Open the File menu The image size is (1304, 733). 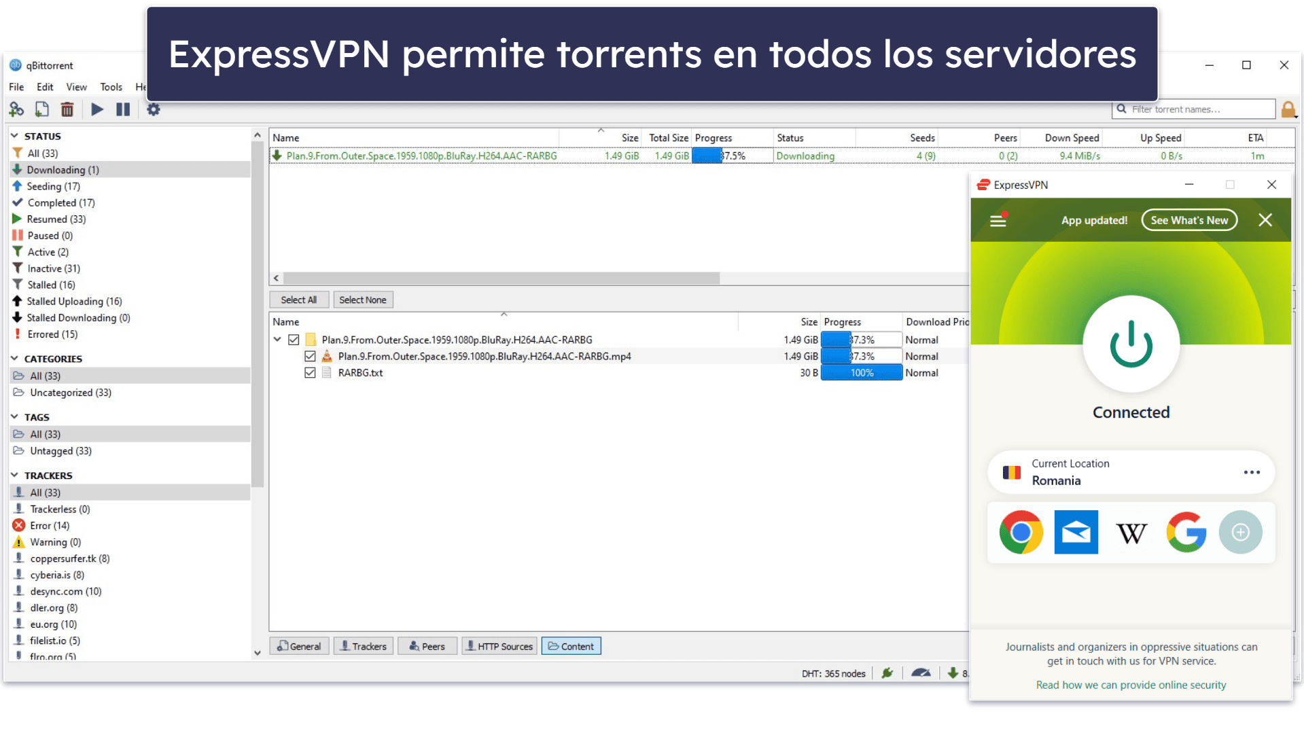(x=16, y=87)
